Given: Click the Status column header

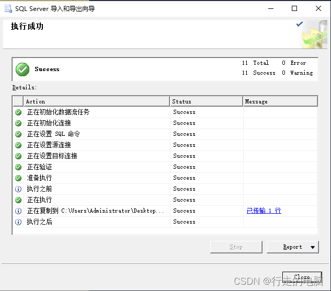Looking at the screenshot, I should point(206,101).
